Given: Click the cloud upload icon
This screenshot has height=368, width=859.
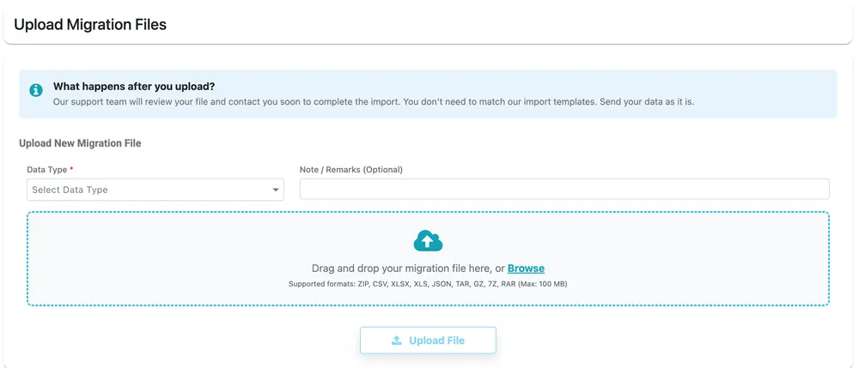Looking at the screenshot, I should [428, 240].
